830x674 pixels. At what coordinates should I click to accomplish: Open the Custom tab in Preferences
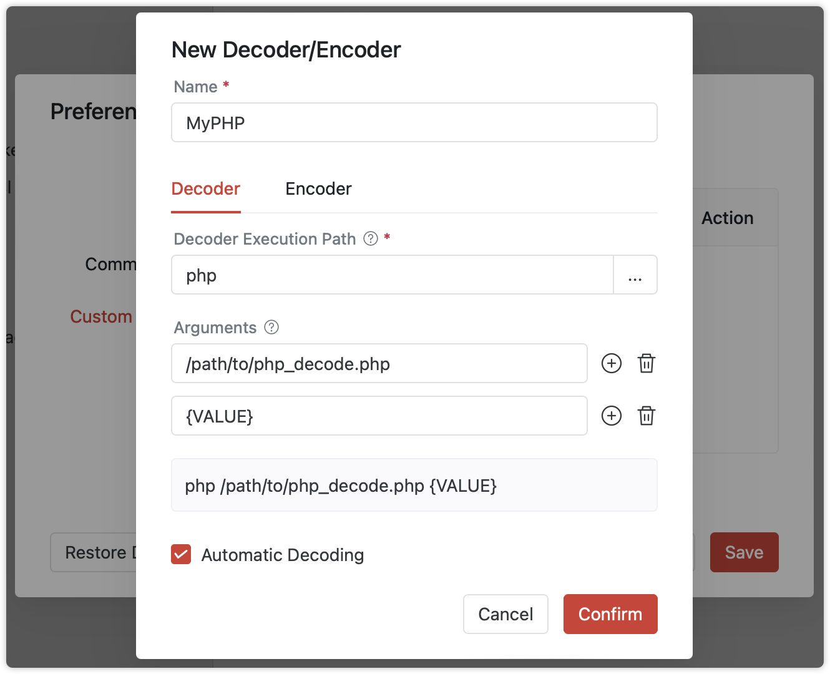[101, 316]
